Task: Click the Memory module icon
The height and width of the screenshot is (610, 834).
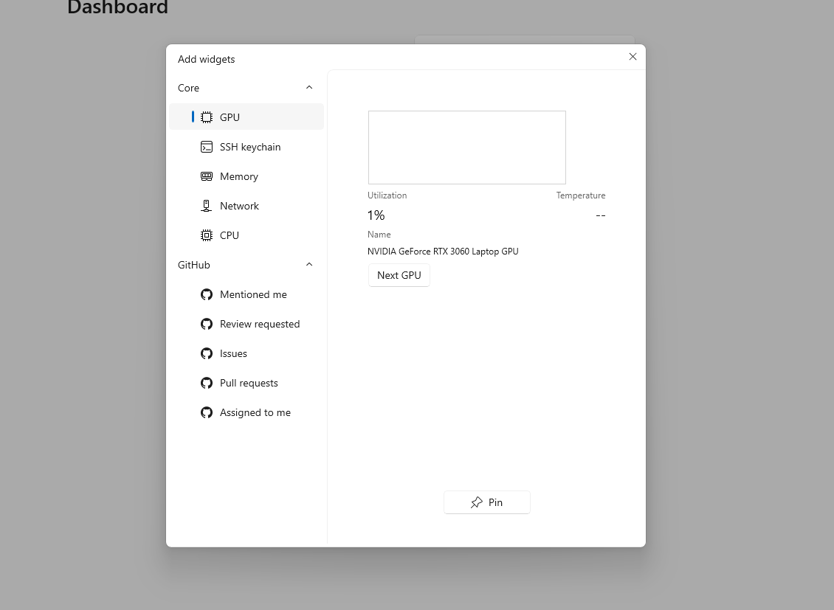Action: click(207, 176)
